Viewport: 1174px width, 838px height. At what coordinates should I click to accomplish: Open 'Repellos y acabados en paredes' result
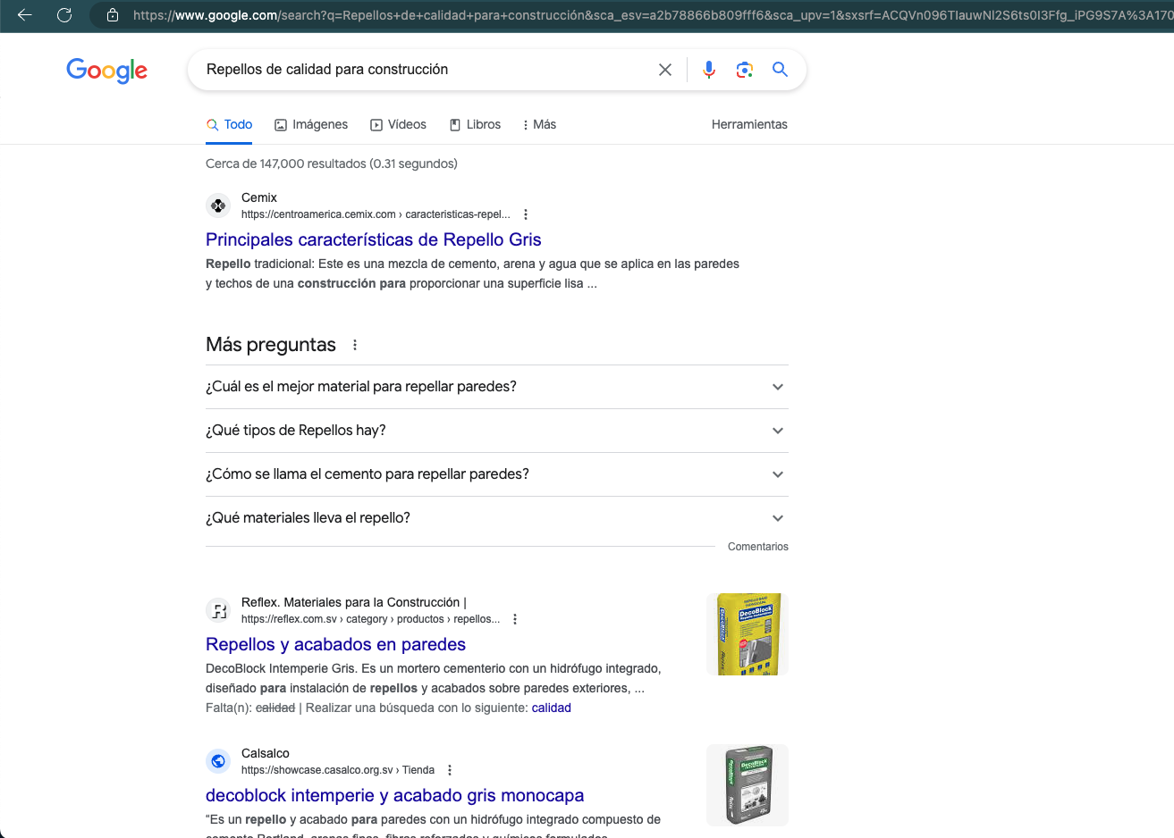point(335,644)
